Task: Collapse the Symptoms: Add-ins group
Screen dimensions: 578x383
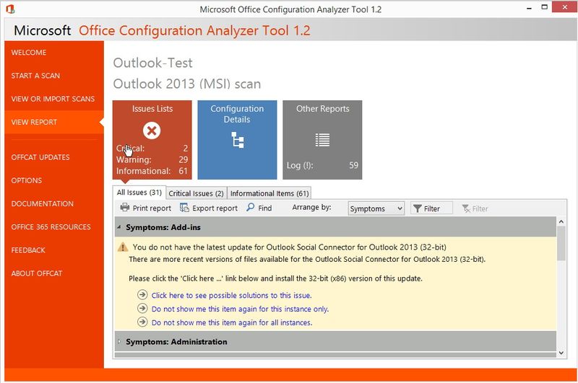Action: 118,227
